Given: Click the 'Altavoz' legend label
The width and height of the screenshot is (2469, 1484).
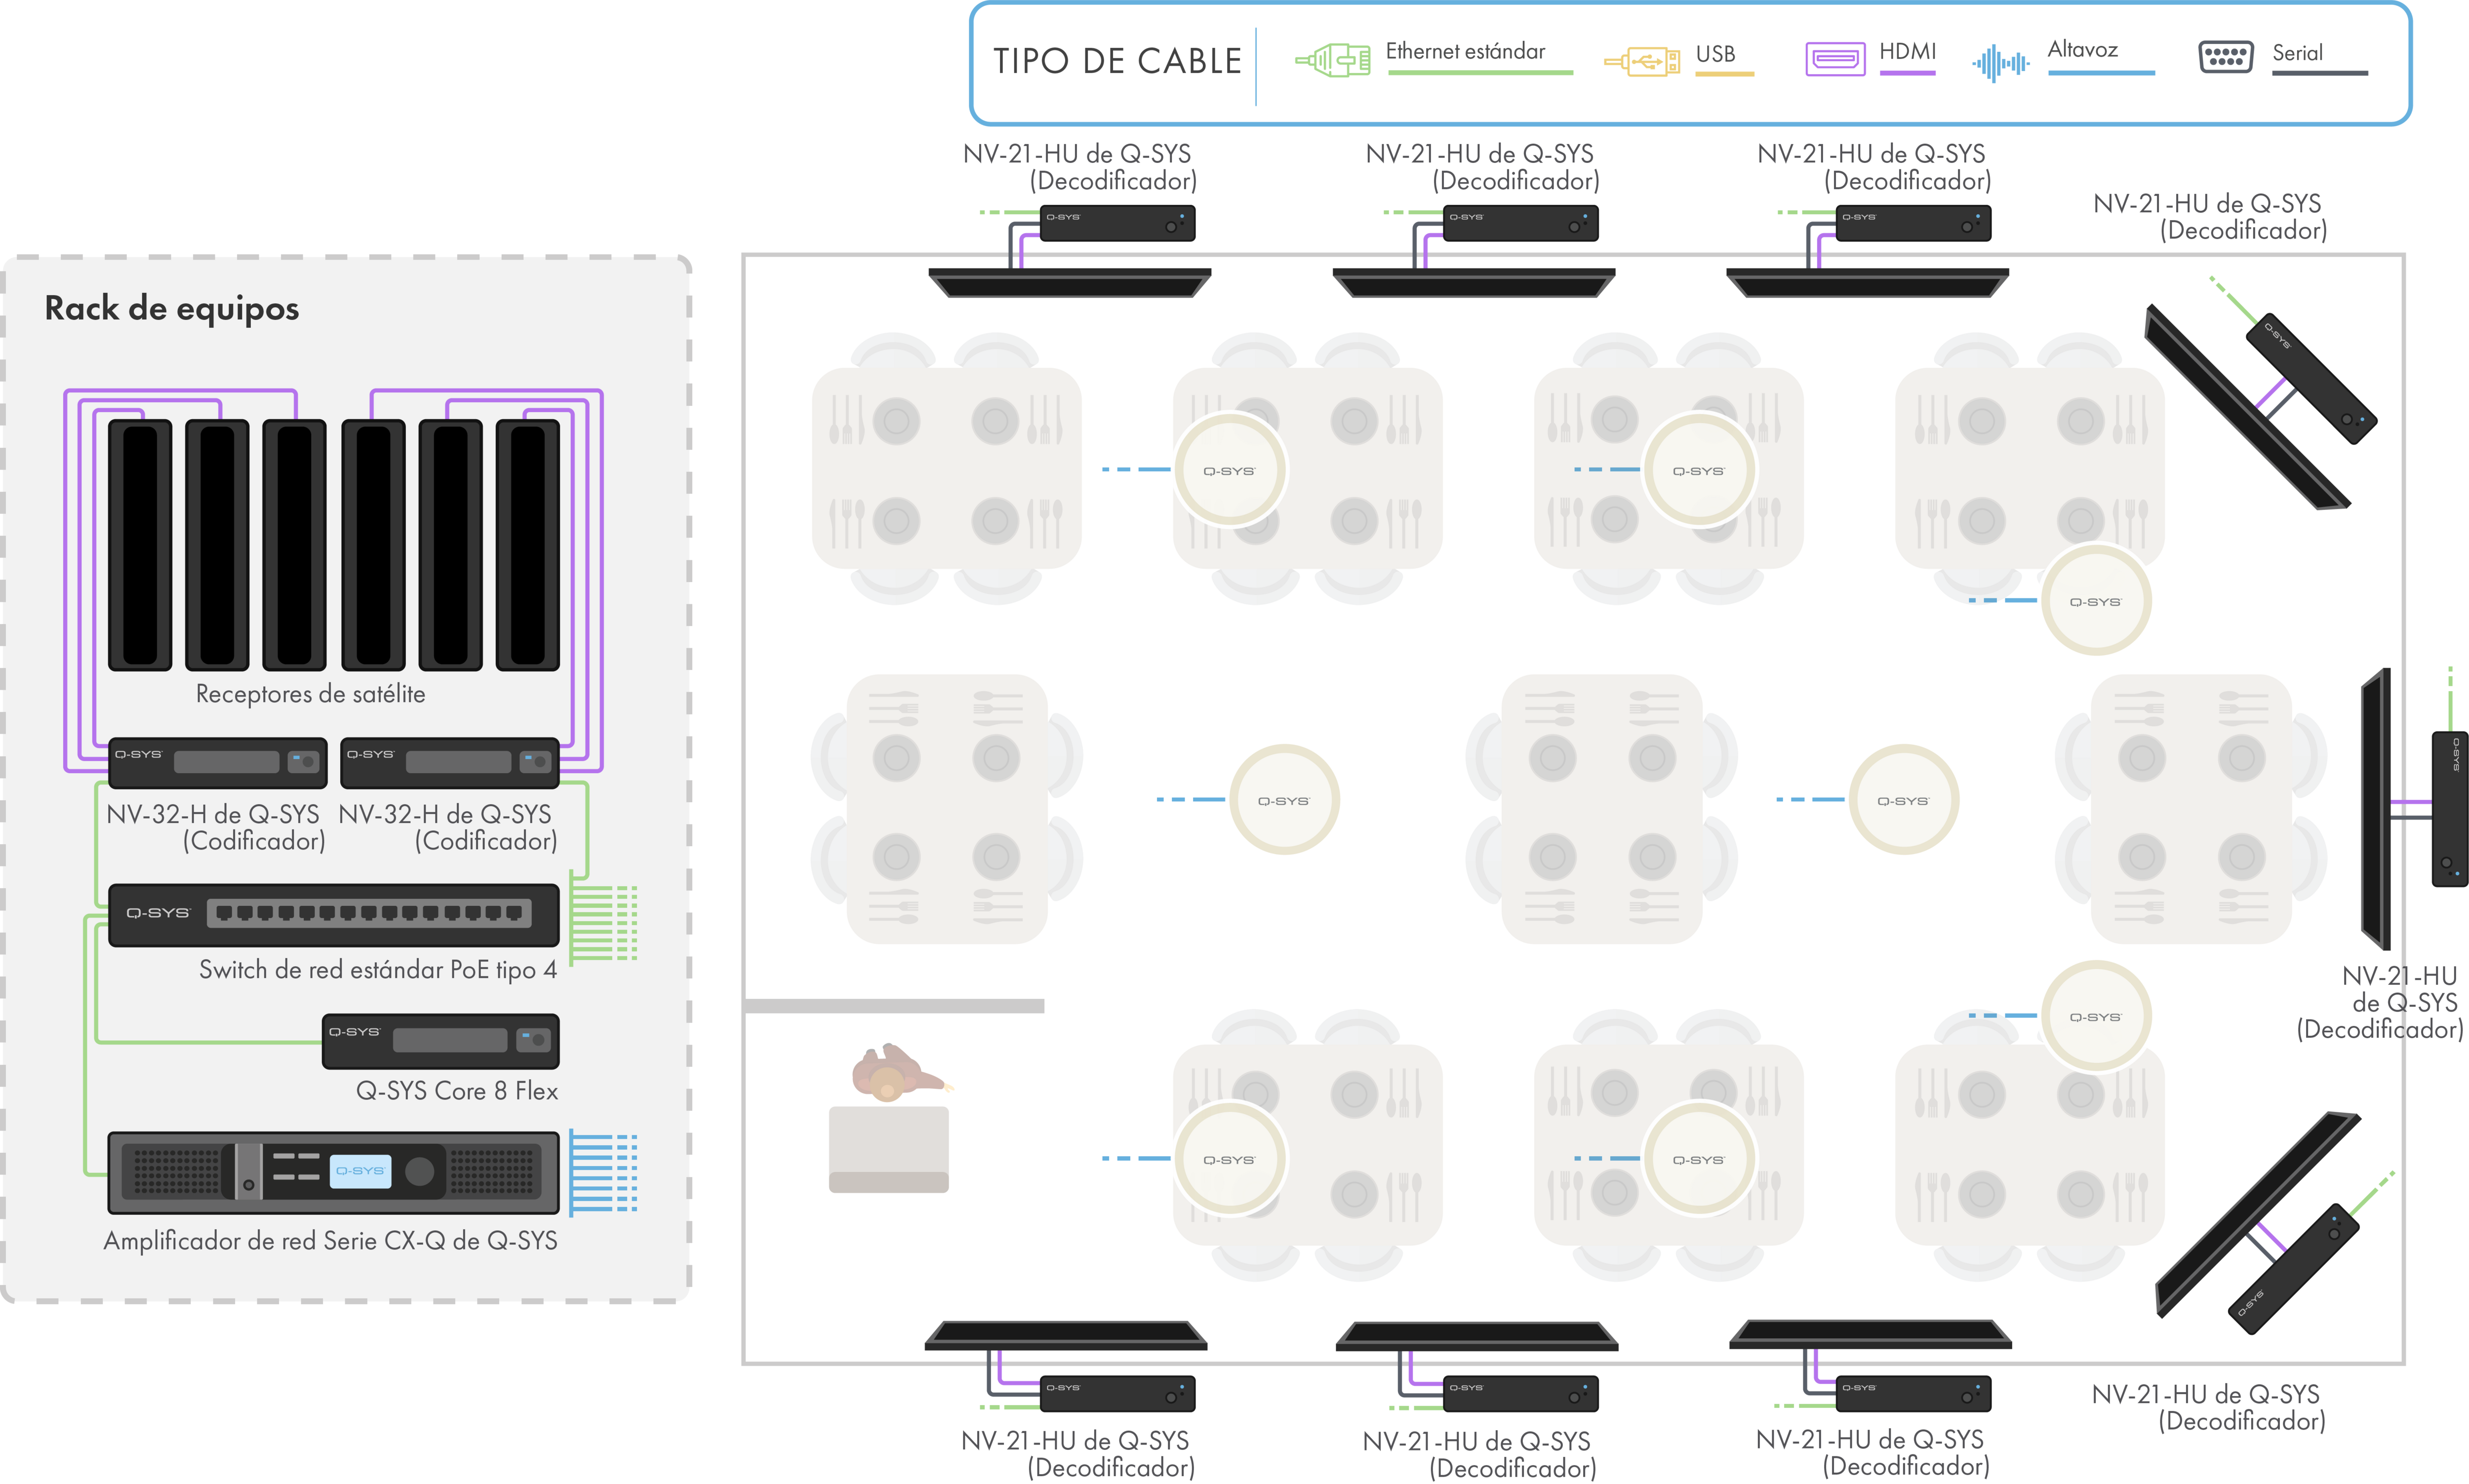Looking at the screenshot, I should tap(2082, 49).
